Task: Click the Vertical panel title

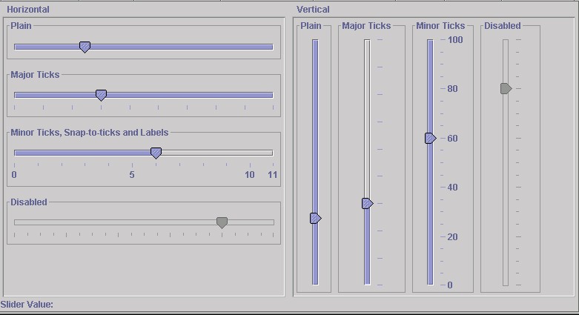Action: click(313, 10)
